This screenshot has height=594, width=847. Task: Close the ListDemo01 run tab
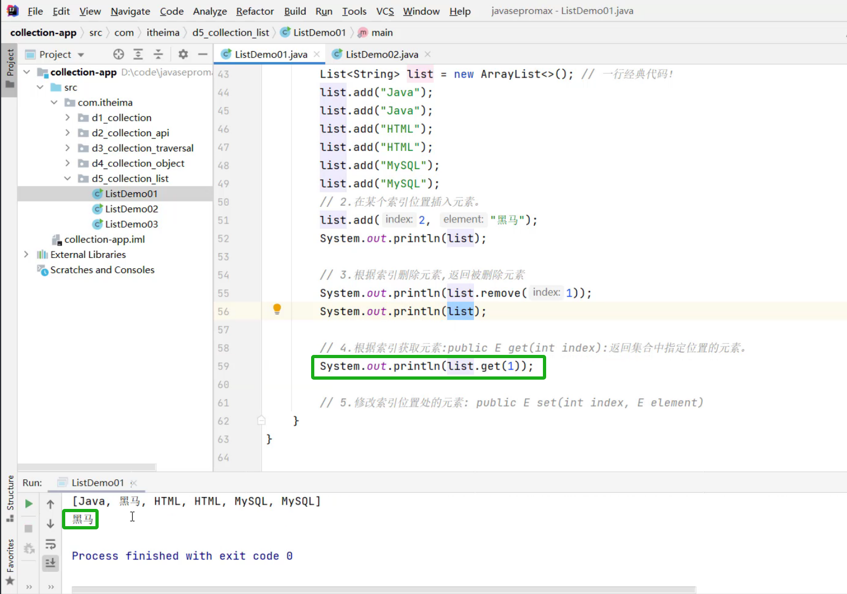point(134,483)
